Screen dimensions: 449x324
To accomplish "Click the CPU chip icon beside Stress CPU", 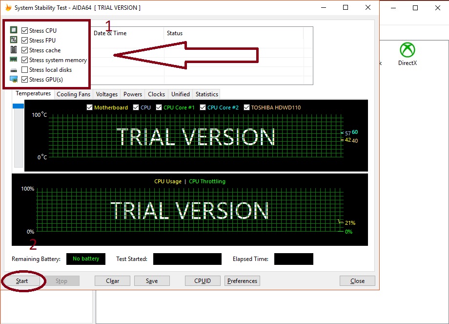I will click(x=14, y=30).
